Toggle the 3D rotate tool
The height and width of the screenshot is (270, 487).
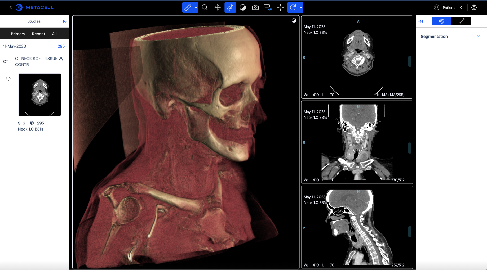click(230, 8)
